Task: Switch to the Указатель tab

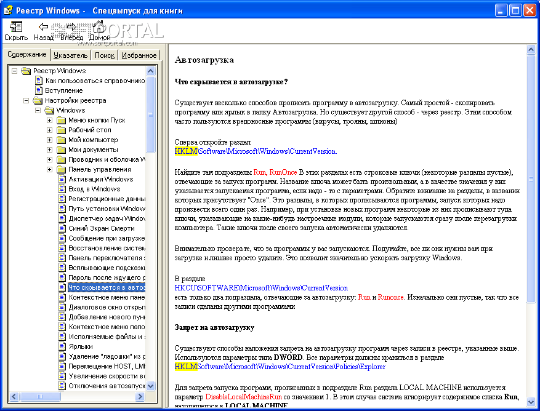Action: pyautogui.click(x=71, y=55)
